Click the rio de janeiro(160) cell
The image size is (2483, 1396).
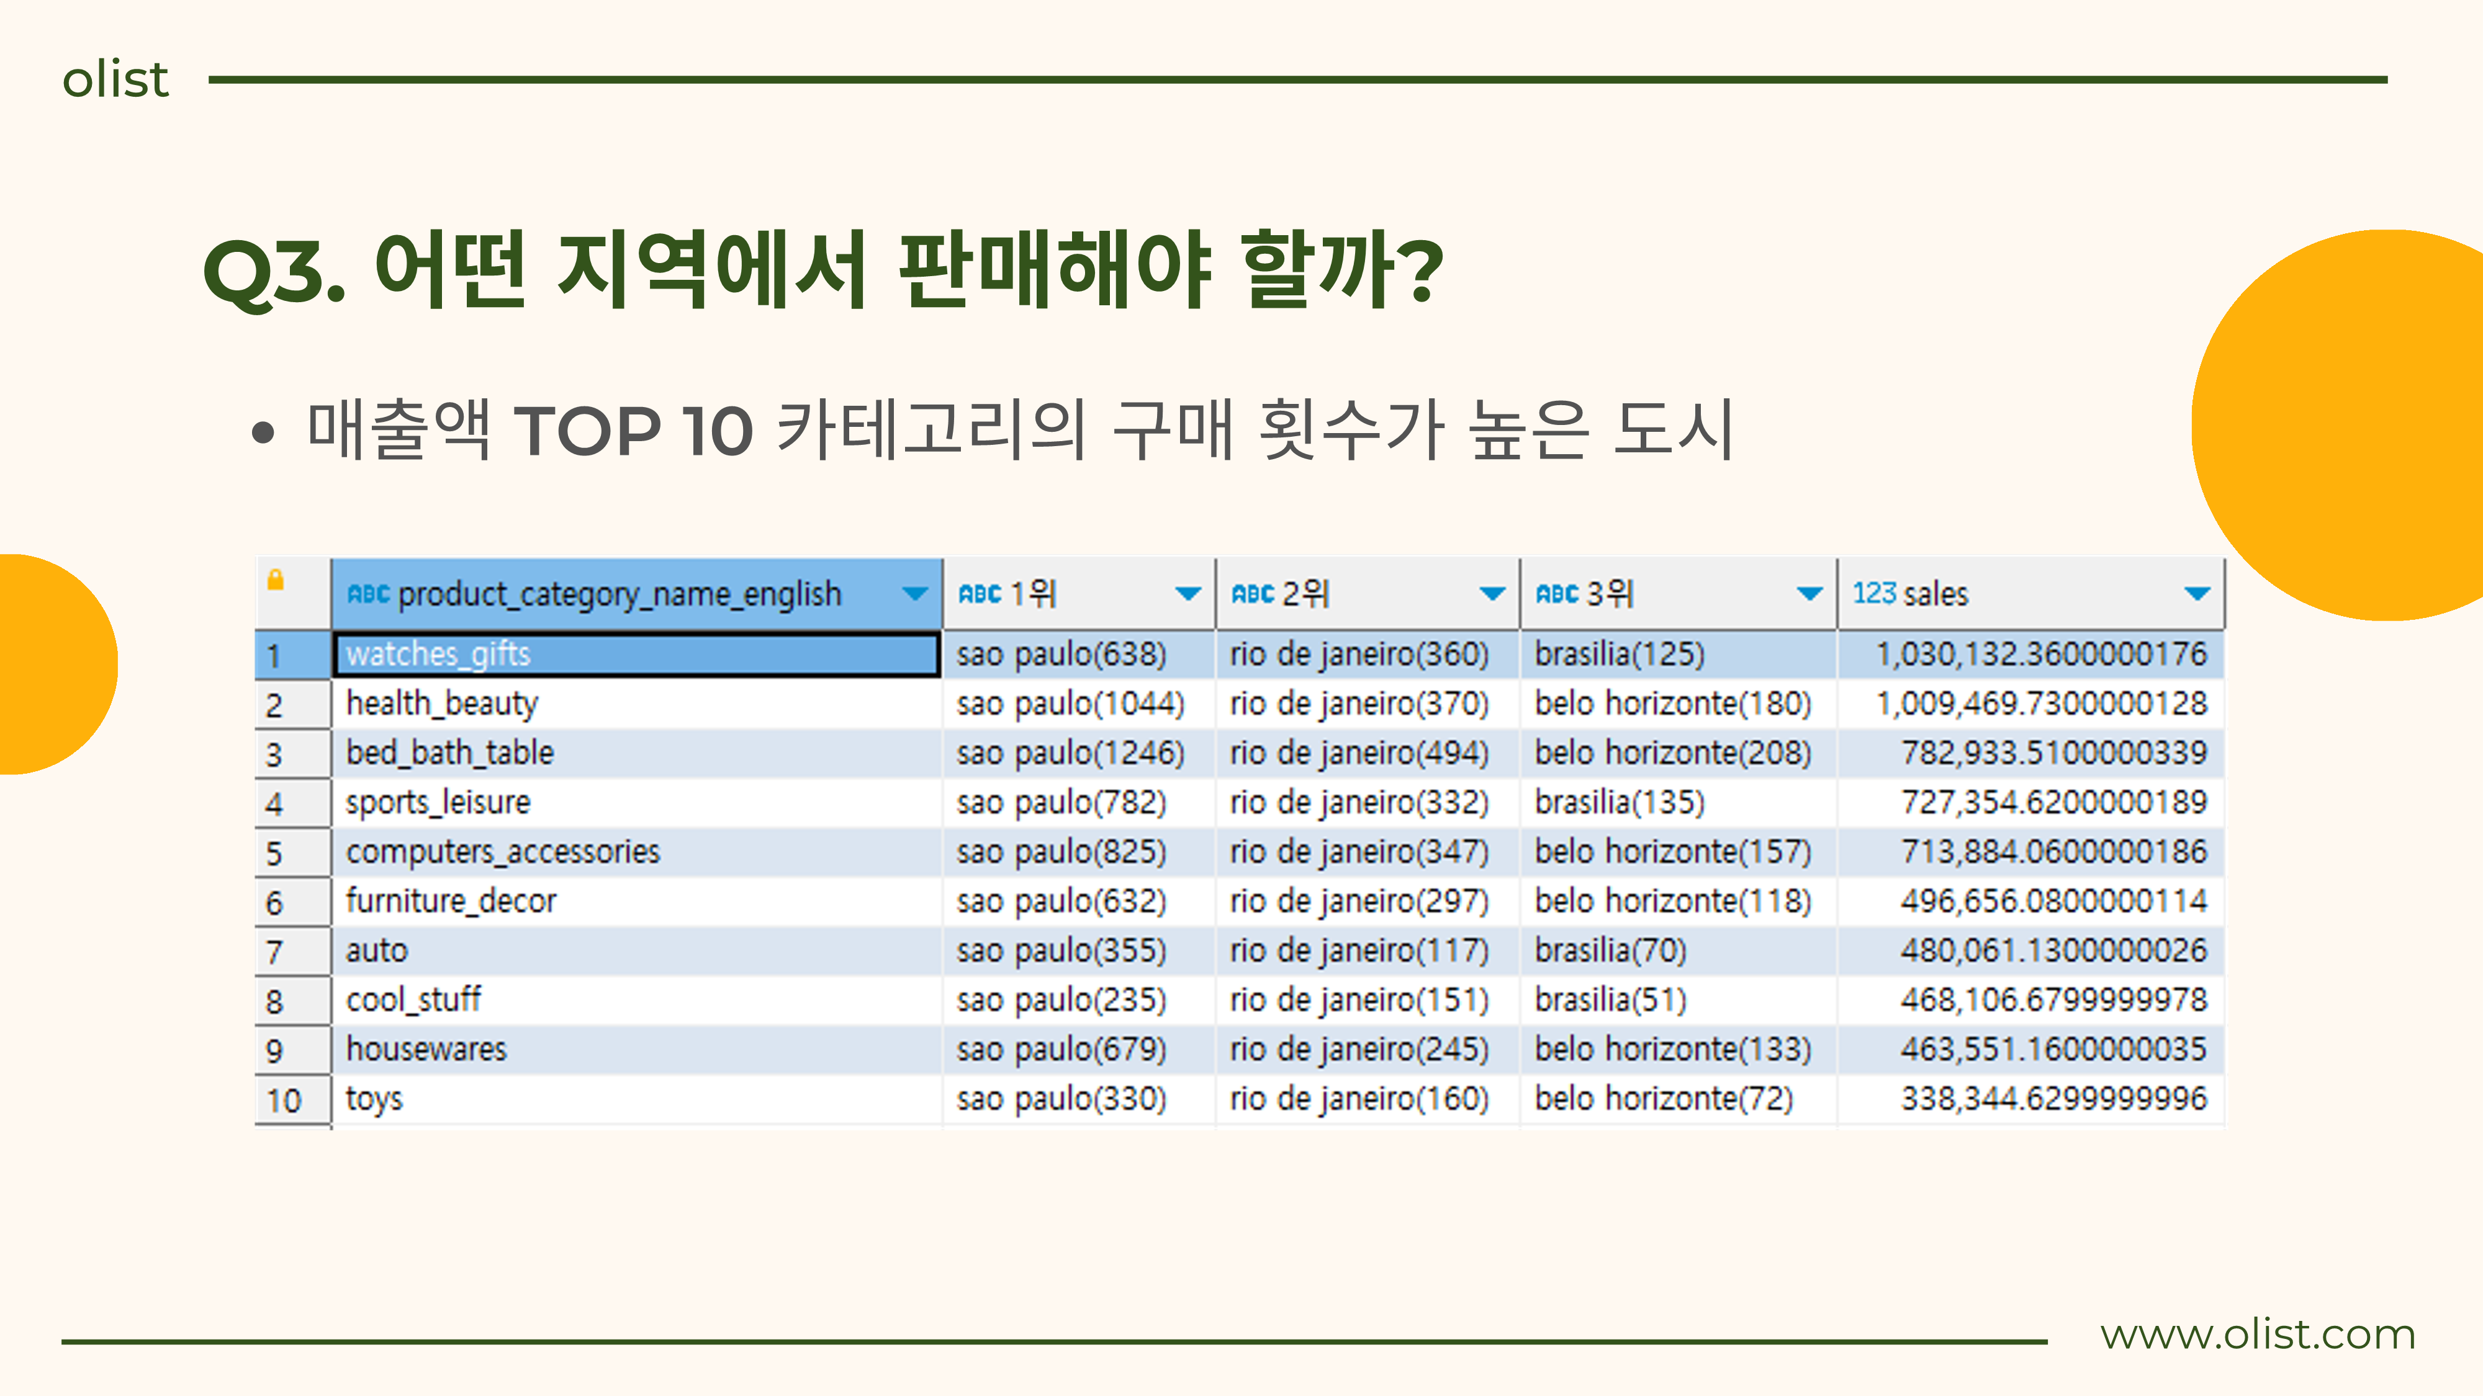coord(1367,1099)
